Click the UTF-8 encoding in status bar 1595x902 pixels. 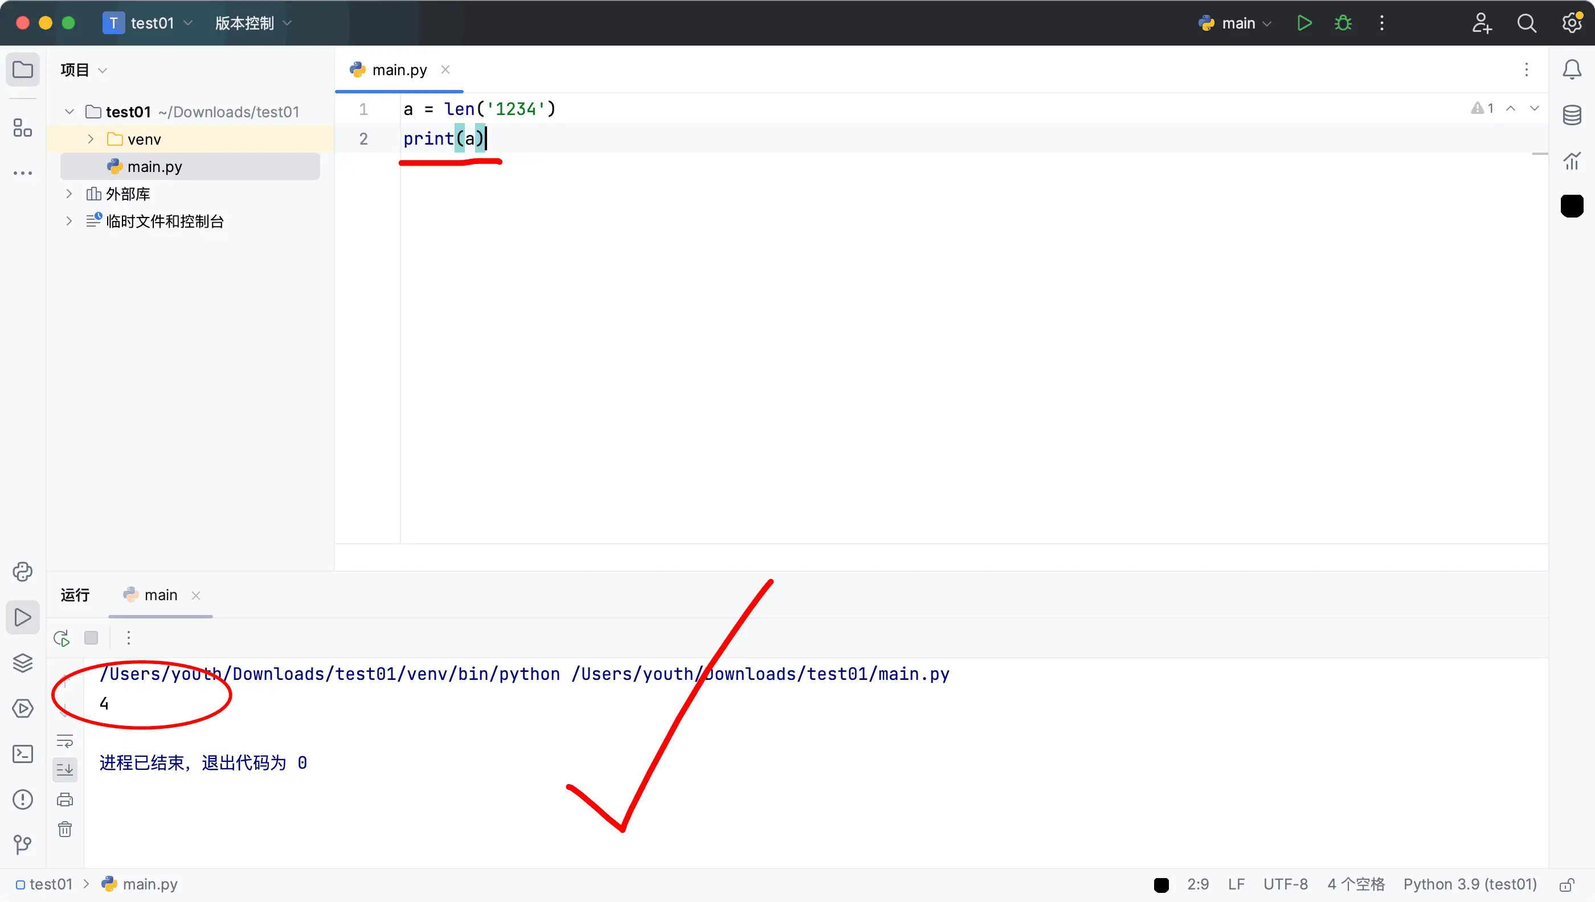point(1285,884)
